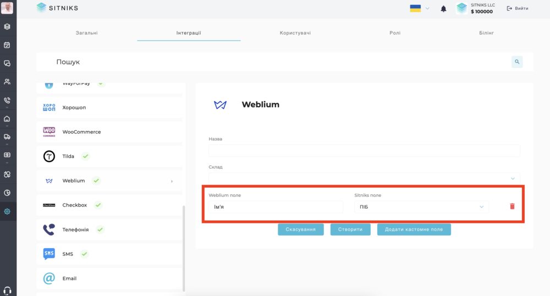This screenshot has height=296, width=550.
Task: Open the clients people sidebar icon
Action: click(7, 82)
